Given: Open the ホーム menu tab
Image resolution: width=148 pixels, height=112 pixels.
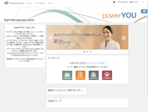Looking at the screenshot, I should coord(29,3).
